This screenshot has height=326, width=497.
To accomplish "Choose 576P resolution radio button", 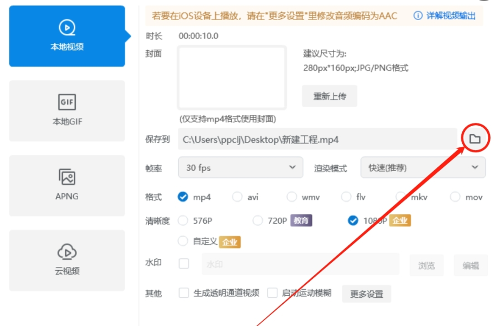I will pyautogui.click(x=183, y=220).
